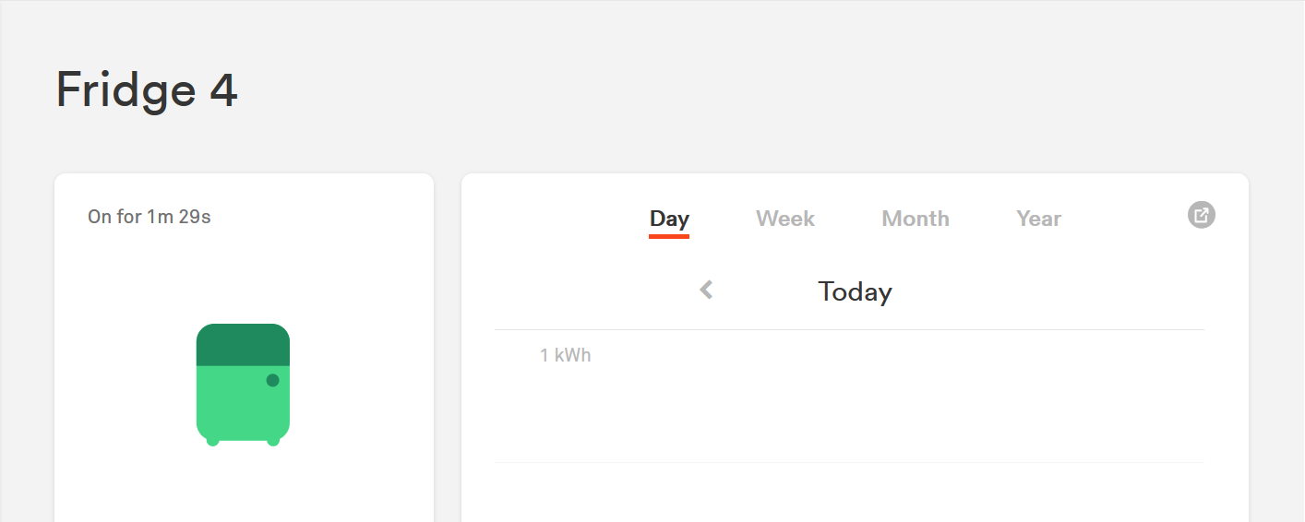Click the "On for 1m 29s" status text
This screenshot has width=1305, height=522.
coord(150,217)
